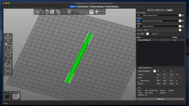The image size is (189, 106).
Task: Expand the Print settings preset dropdown
Action: coord(180,15)
